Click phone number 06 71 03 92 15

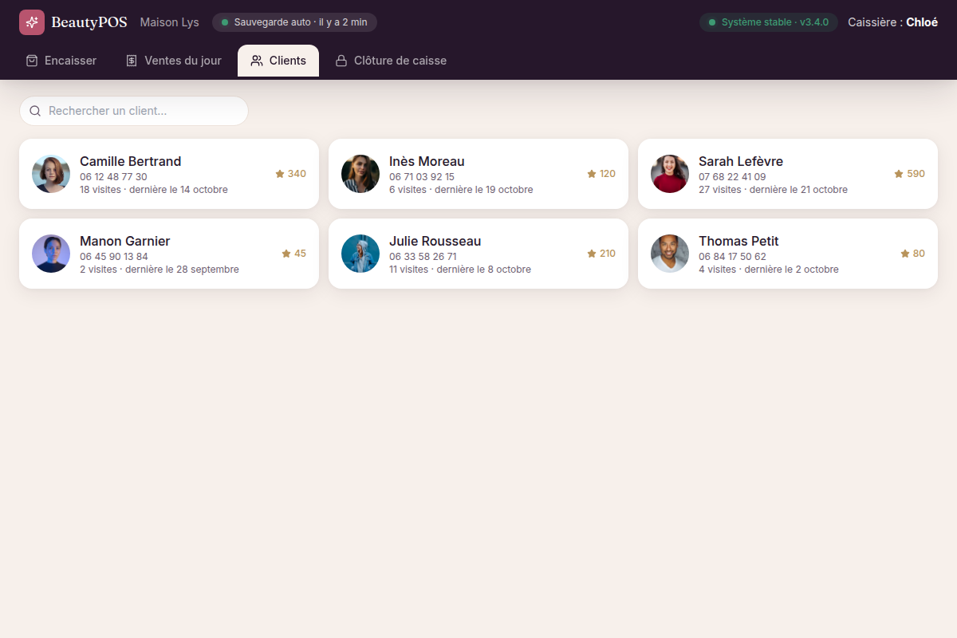pos(422,177)
